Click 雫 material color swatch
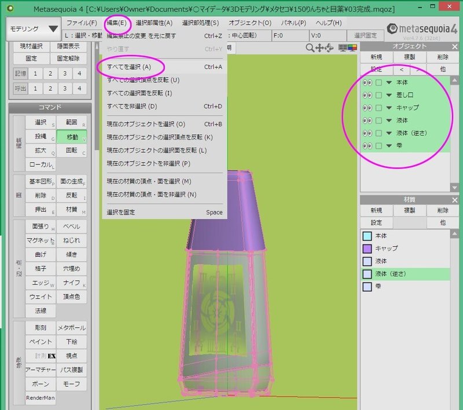463x410 pixels. pyautogui.click(x=367, y=287)
